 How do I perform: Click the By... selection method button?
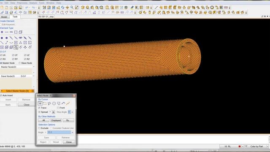click(x=68, y=120)
